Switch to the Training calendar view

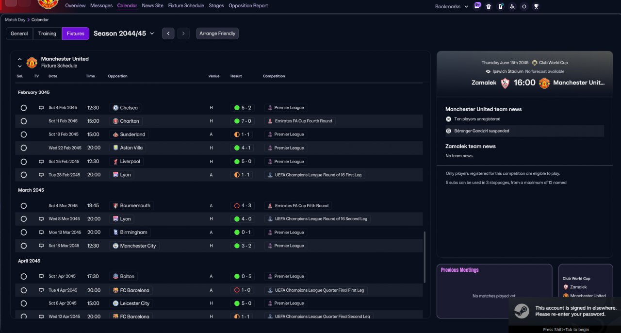pos(48,33)
